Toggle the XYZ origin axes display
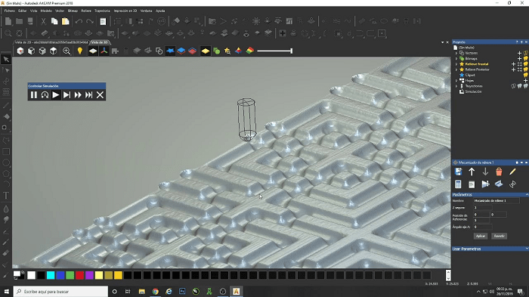 pos(104,51)
